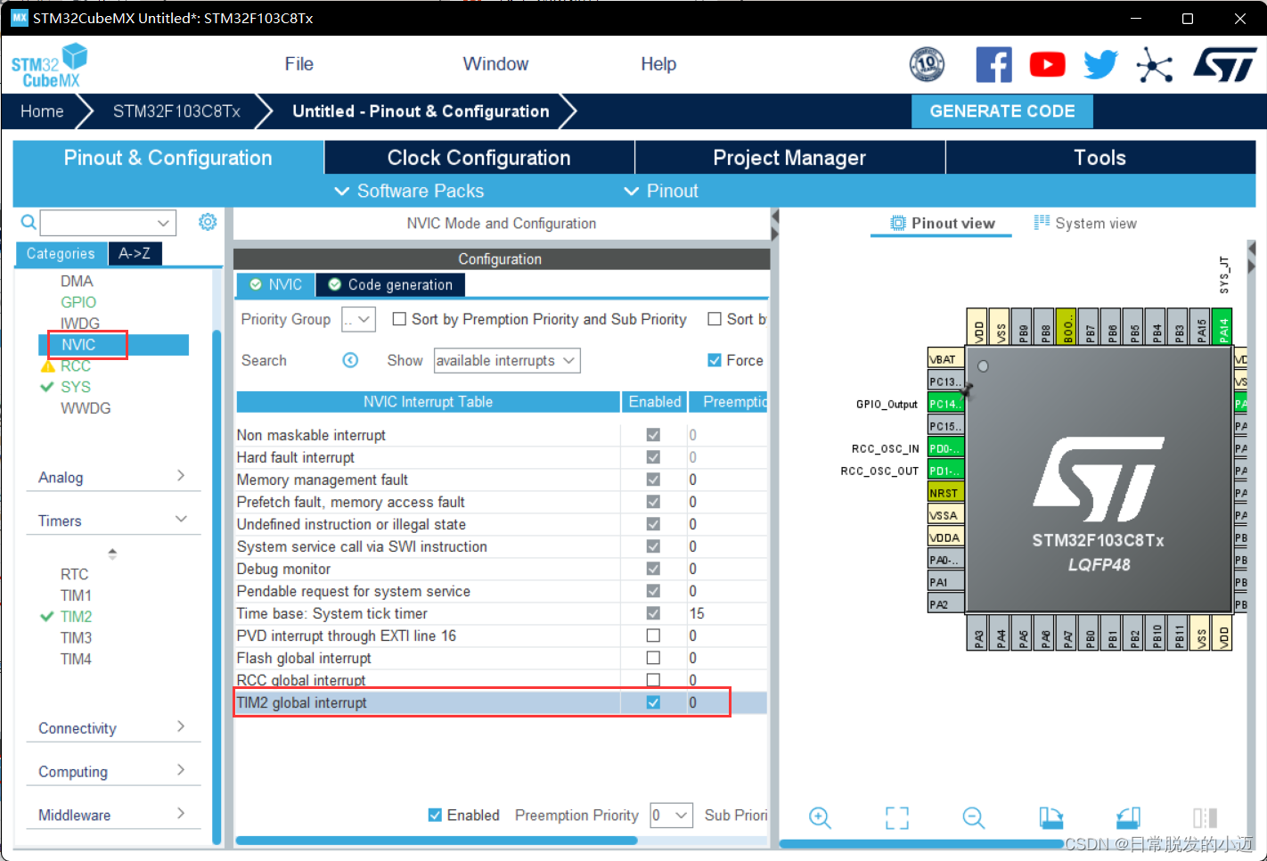Select the SYS system core item
This screenshot has width=1267, height=861.
click(x=76, y=387)
